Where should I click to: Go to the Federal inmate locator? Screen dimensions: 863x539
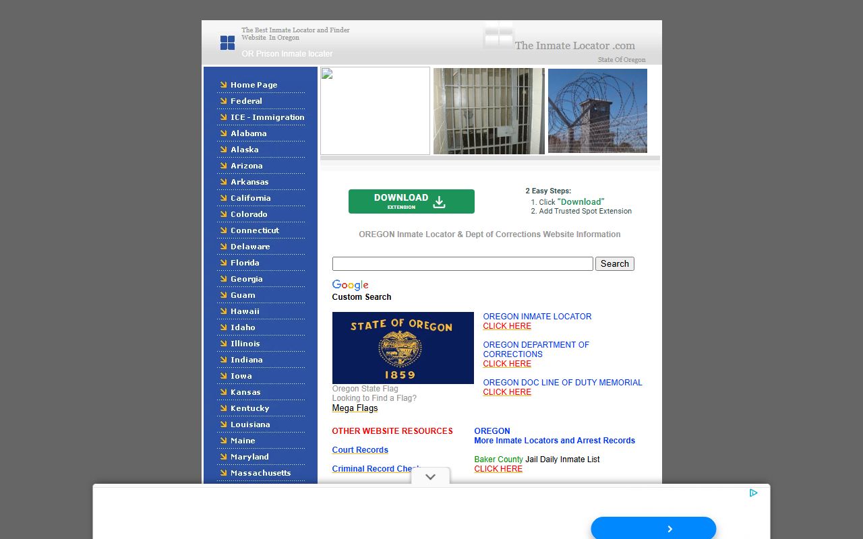(246, 101)
